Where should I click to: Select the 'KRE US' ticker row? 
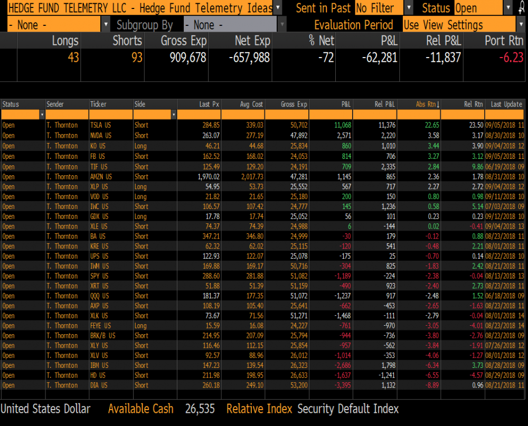pos(262,246)
